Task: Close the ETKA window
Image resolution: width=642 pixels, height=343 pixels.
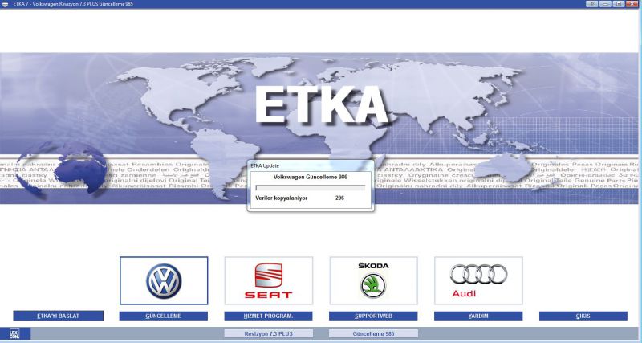Action: click(x=632, y=4)
